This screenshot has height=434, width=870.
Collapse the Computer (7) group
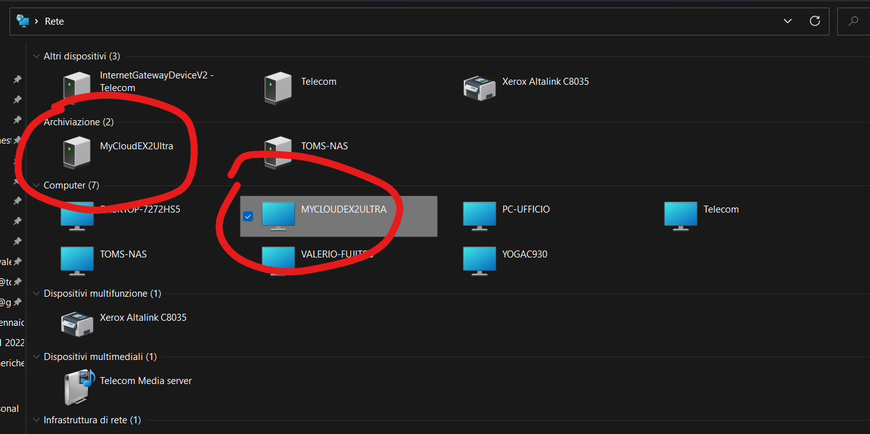[x=36, y=185]
